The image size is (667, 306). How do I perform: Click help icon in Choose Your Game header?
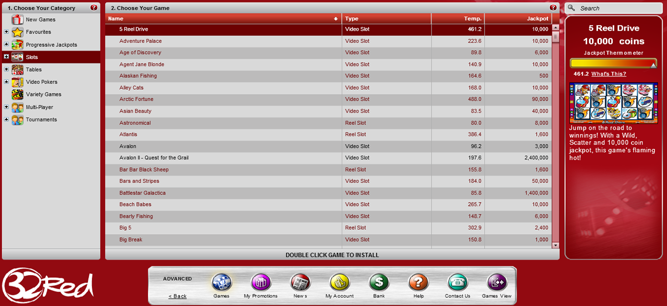(x=553, y=8)
